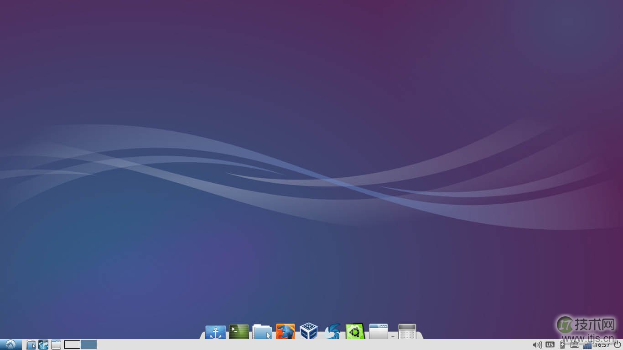The width and height of the screenshot is (623, 350).
Task: Click the keyboard indicator icon in the tray
Action: (574, 345)
